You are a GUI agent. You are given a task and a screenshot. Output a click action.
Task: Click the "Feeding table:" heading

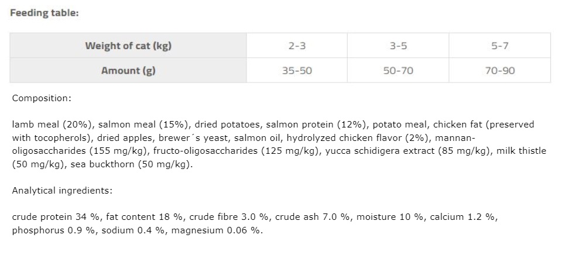coord(44,13)
